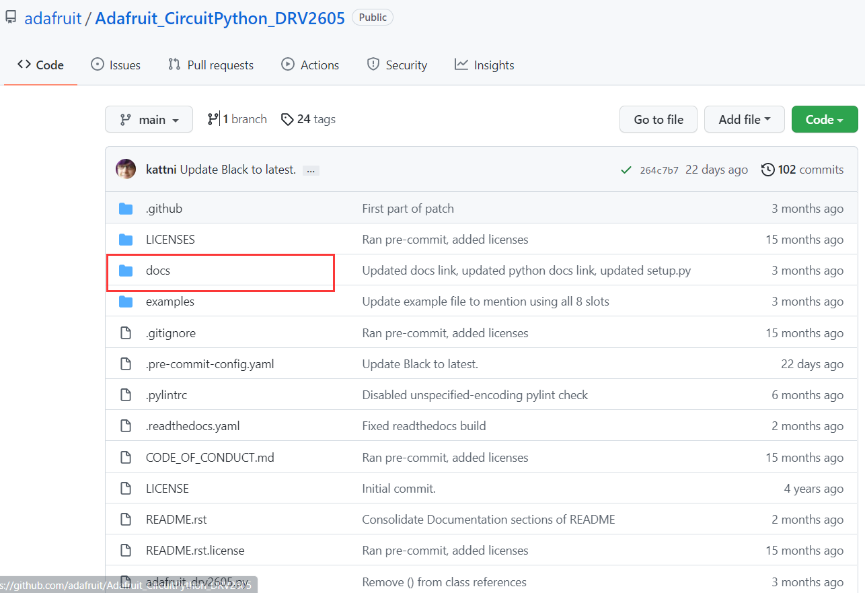Open Adafruit_CircuitPython_DRV2605 repository link
The image size is (865, 593).
click(x=220, y=18)
